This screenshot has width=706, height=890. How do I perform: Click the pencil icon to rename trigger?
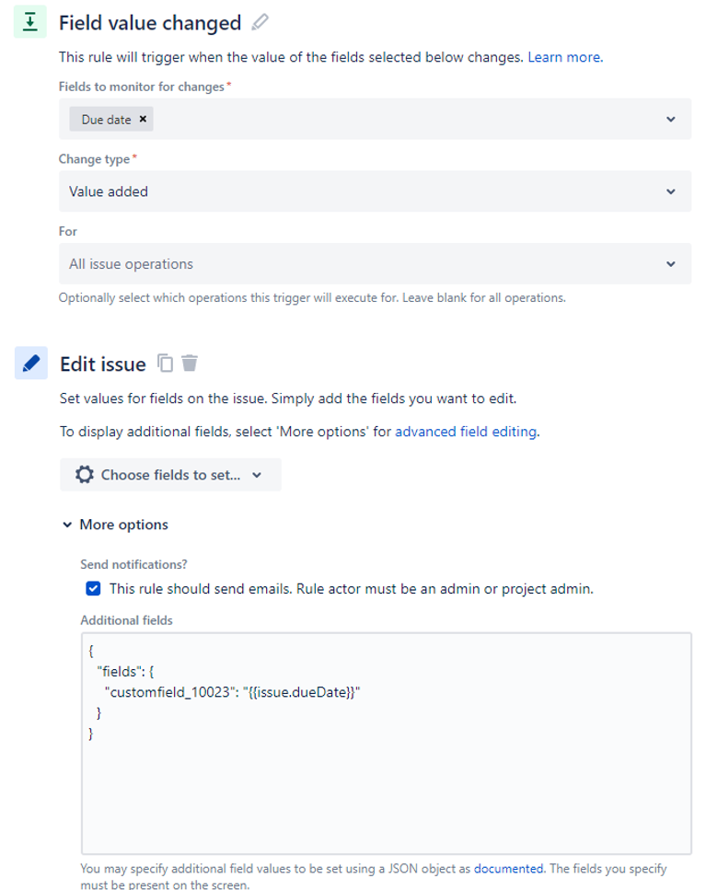[x=260, y=22]
